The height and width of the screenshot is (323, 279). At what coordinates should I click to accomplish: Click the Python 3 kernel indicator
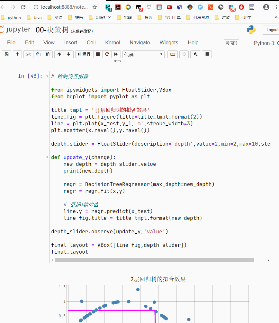click(264, 43)
